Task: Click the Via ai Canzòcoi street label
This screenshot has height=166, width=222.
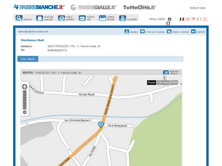Action: pyautogui.click(x=37, y=90)
